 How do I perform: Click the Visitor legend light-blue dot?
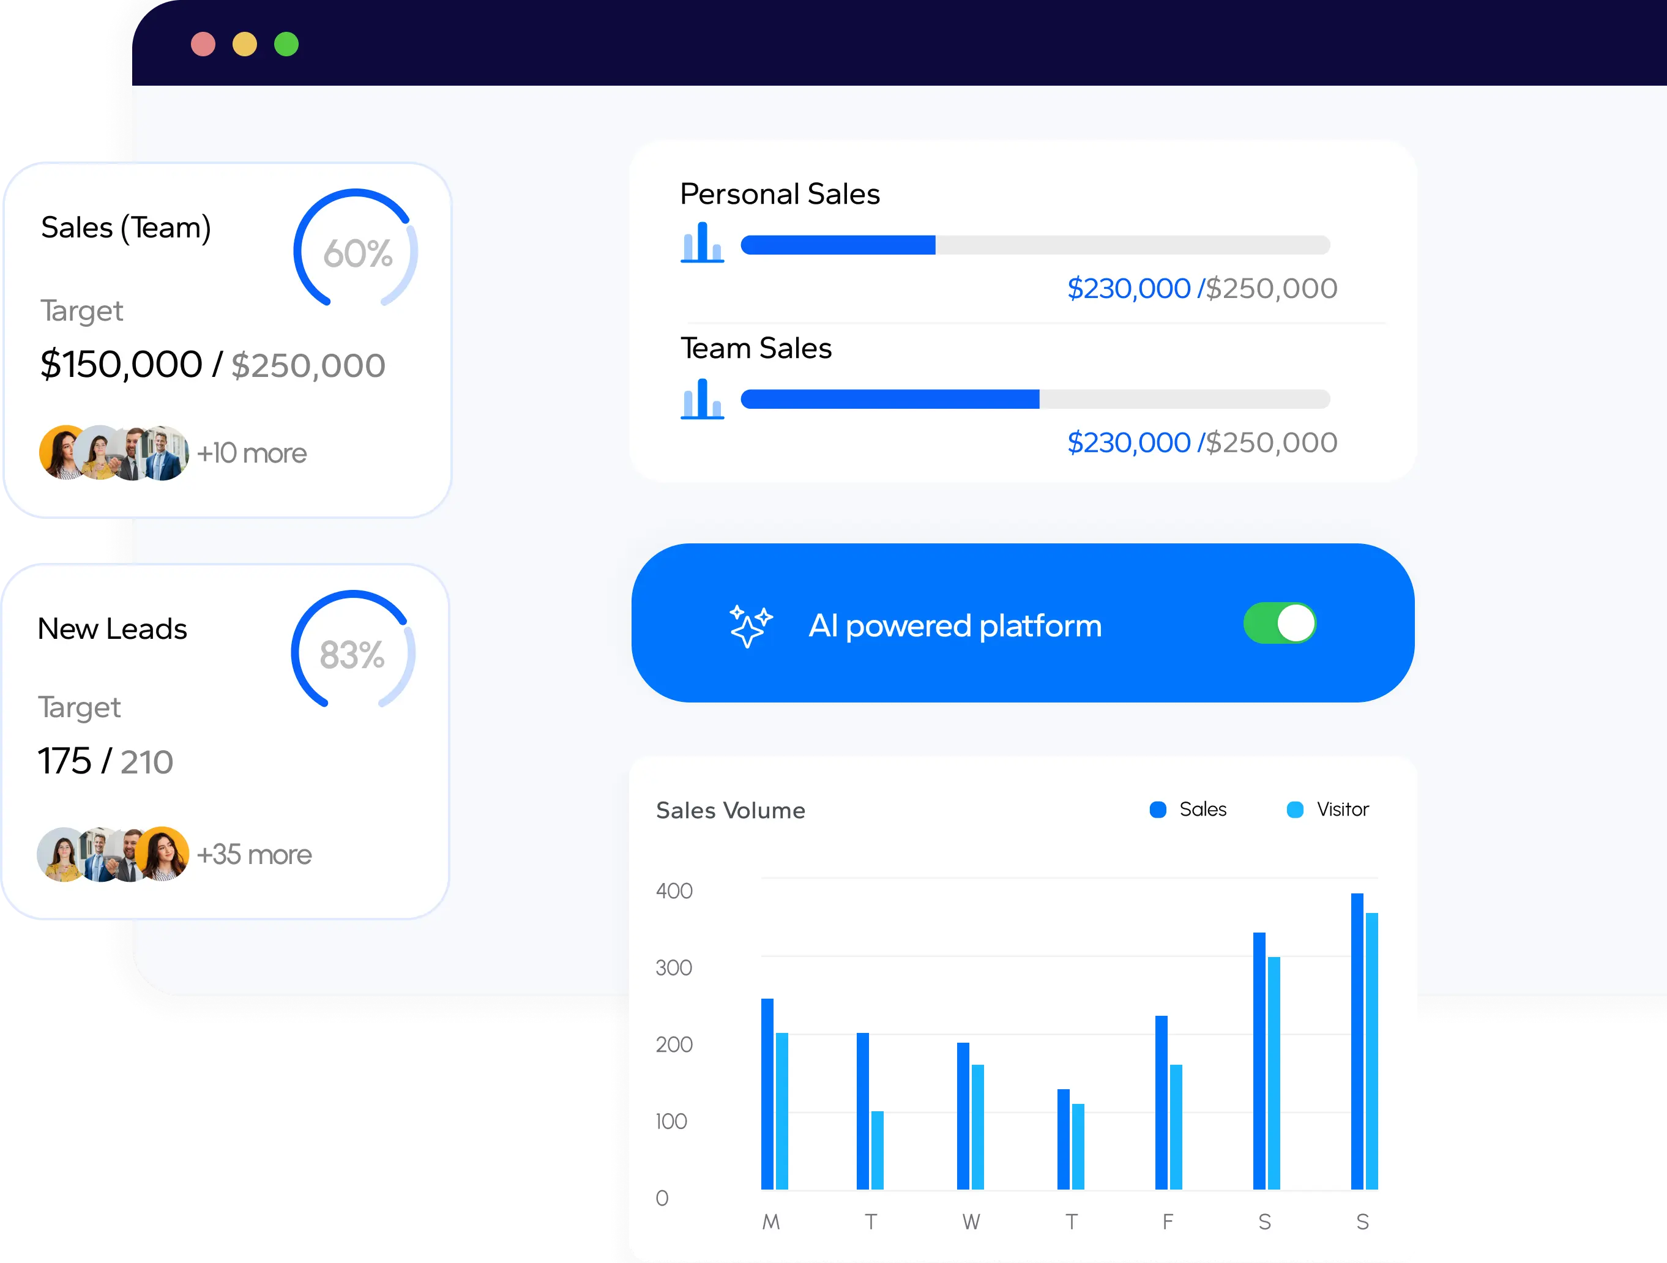[1295, 810]
